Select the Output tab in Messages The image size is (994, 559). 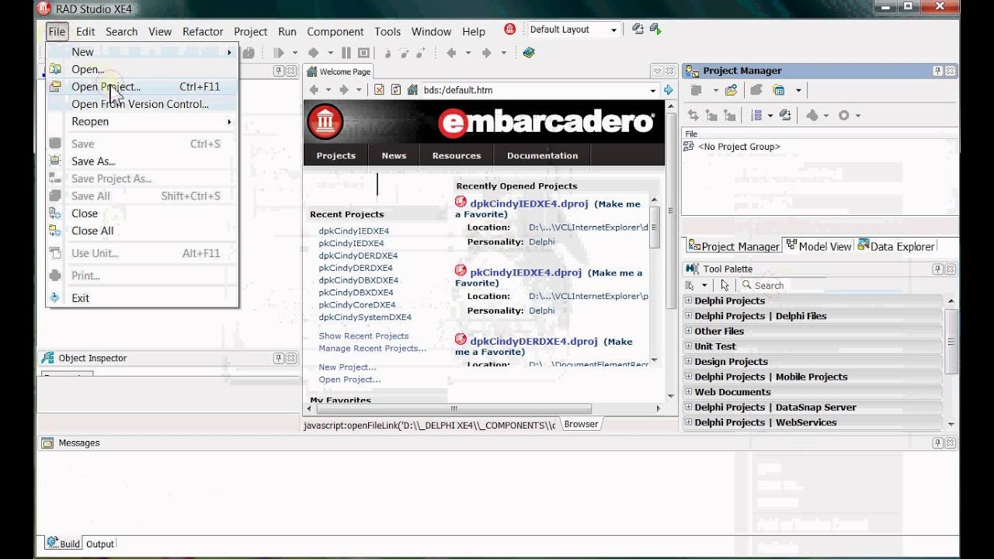99,544
